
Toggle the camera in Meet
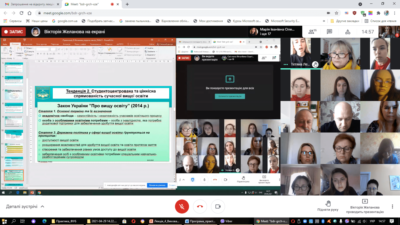coord(218,206)
